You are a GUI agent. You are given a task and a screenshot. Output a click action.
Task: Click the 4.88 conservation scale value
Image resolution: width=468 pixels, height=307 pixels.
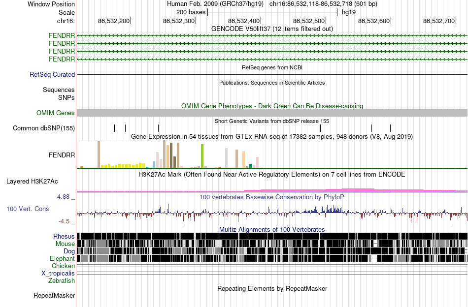tap(63, 197)
